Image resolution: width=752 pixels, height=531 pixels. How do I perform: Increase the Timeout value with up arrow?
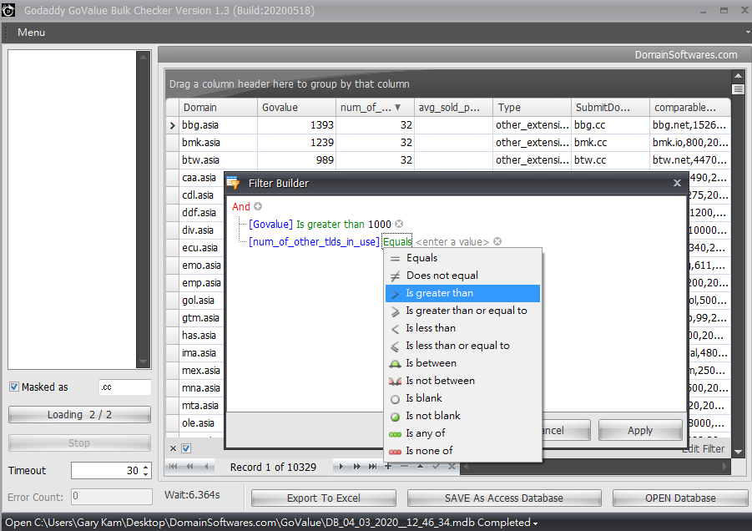coord(146,467)
